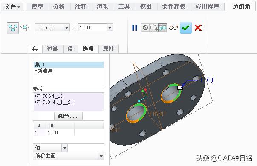Viewport: 257px width, 166px height.
Task: Click the 1.00 dimension label on model
Action: [207, 80]
